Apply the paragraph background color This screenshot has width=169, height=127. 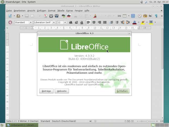151,22
